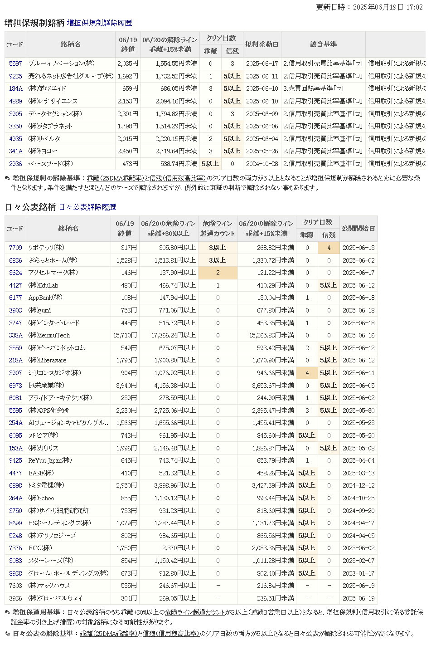Open stock code 184A link
This screenshot has height=645, width=431.
pos(15,89)
